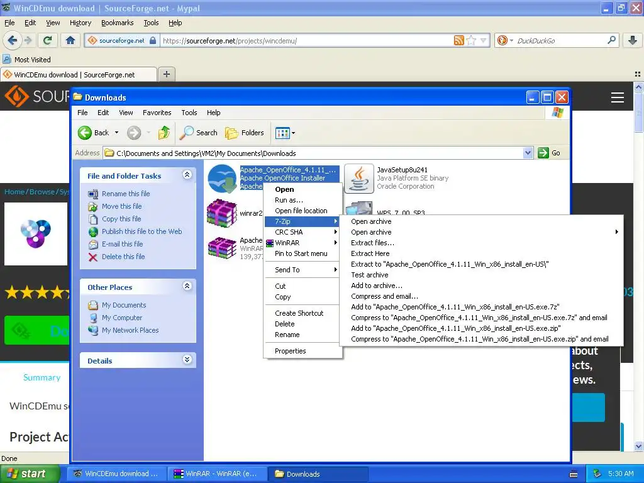644x483 pixels.
Task: Click Move this file task
Action: (x=121, y=206)
